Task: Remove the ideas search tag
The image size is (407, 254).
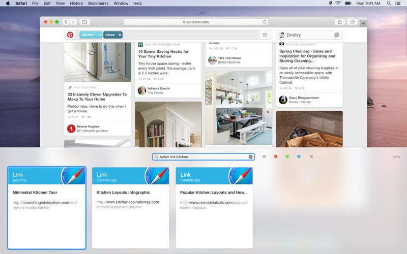Action: 120,35
